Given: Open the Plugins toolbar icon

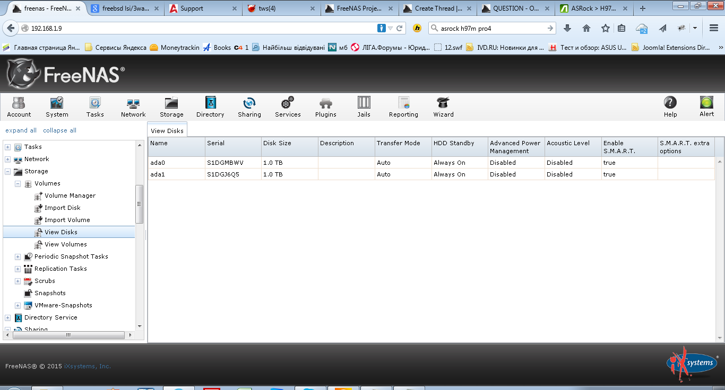Looking at the screenshot, I should tap(326, 107).
